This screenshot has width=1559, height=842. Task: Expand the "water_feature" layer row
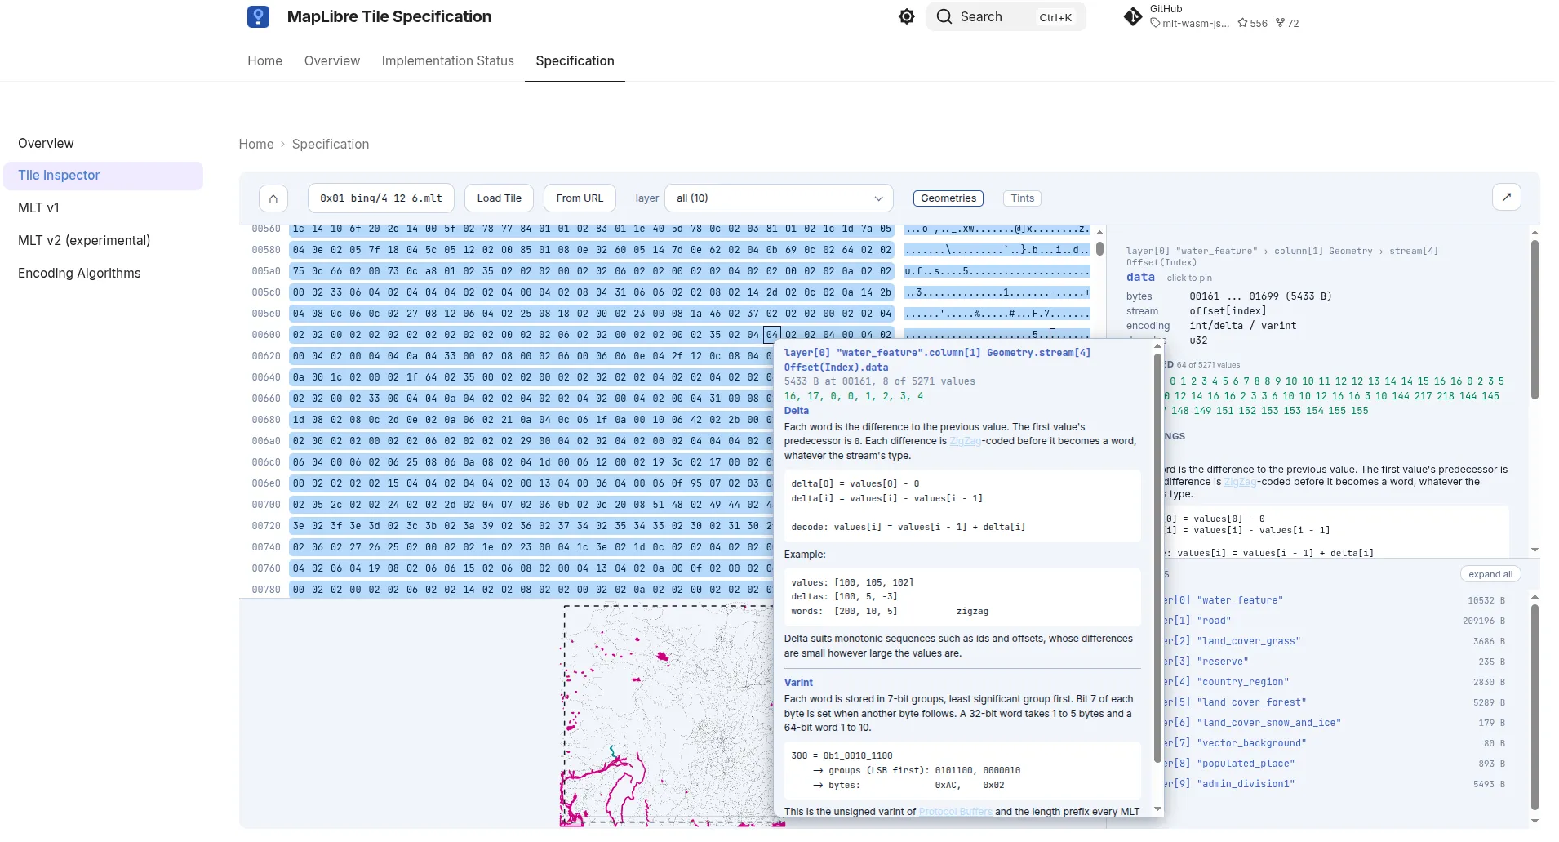point(1335,600)
